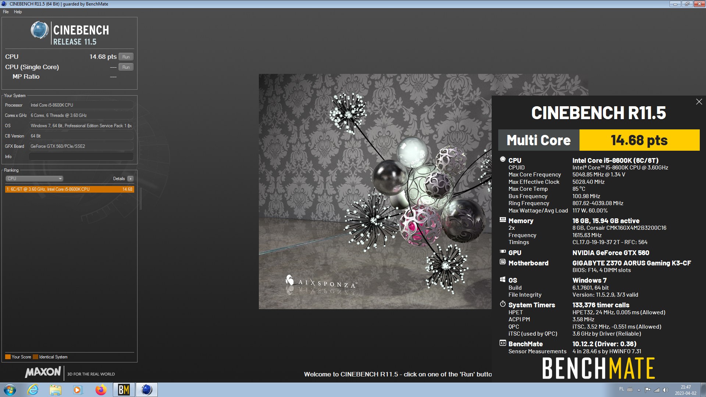
Task: Restore down the Cinebench window
Action: [687, 4]
